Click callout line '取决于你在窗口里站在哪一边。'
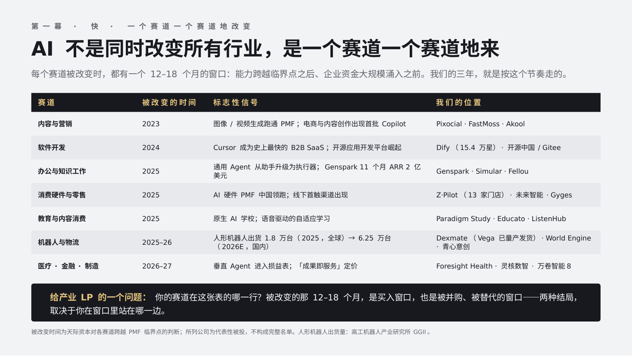Screen dimensions: 632x356 108,311
